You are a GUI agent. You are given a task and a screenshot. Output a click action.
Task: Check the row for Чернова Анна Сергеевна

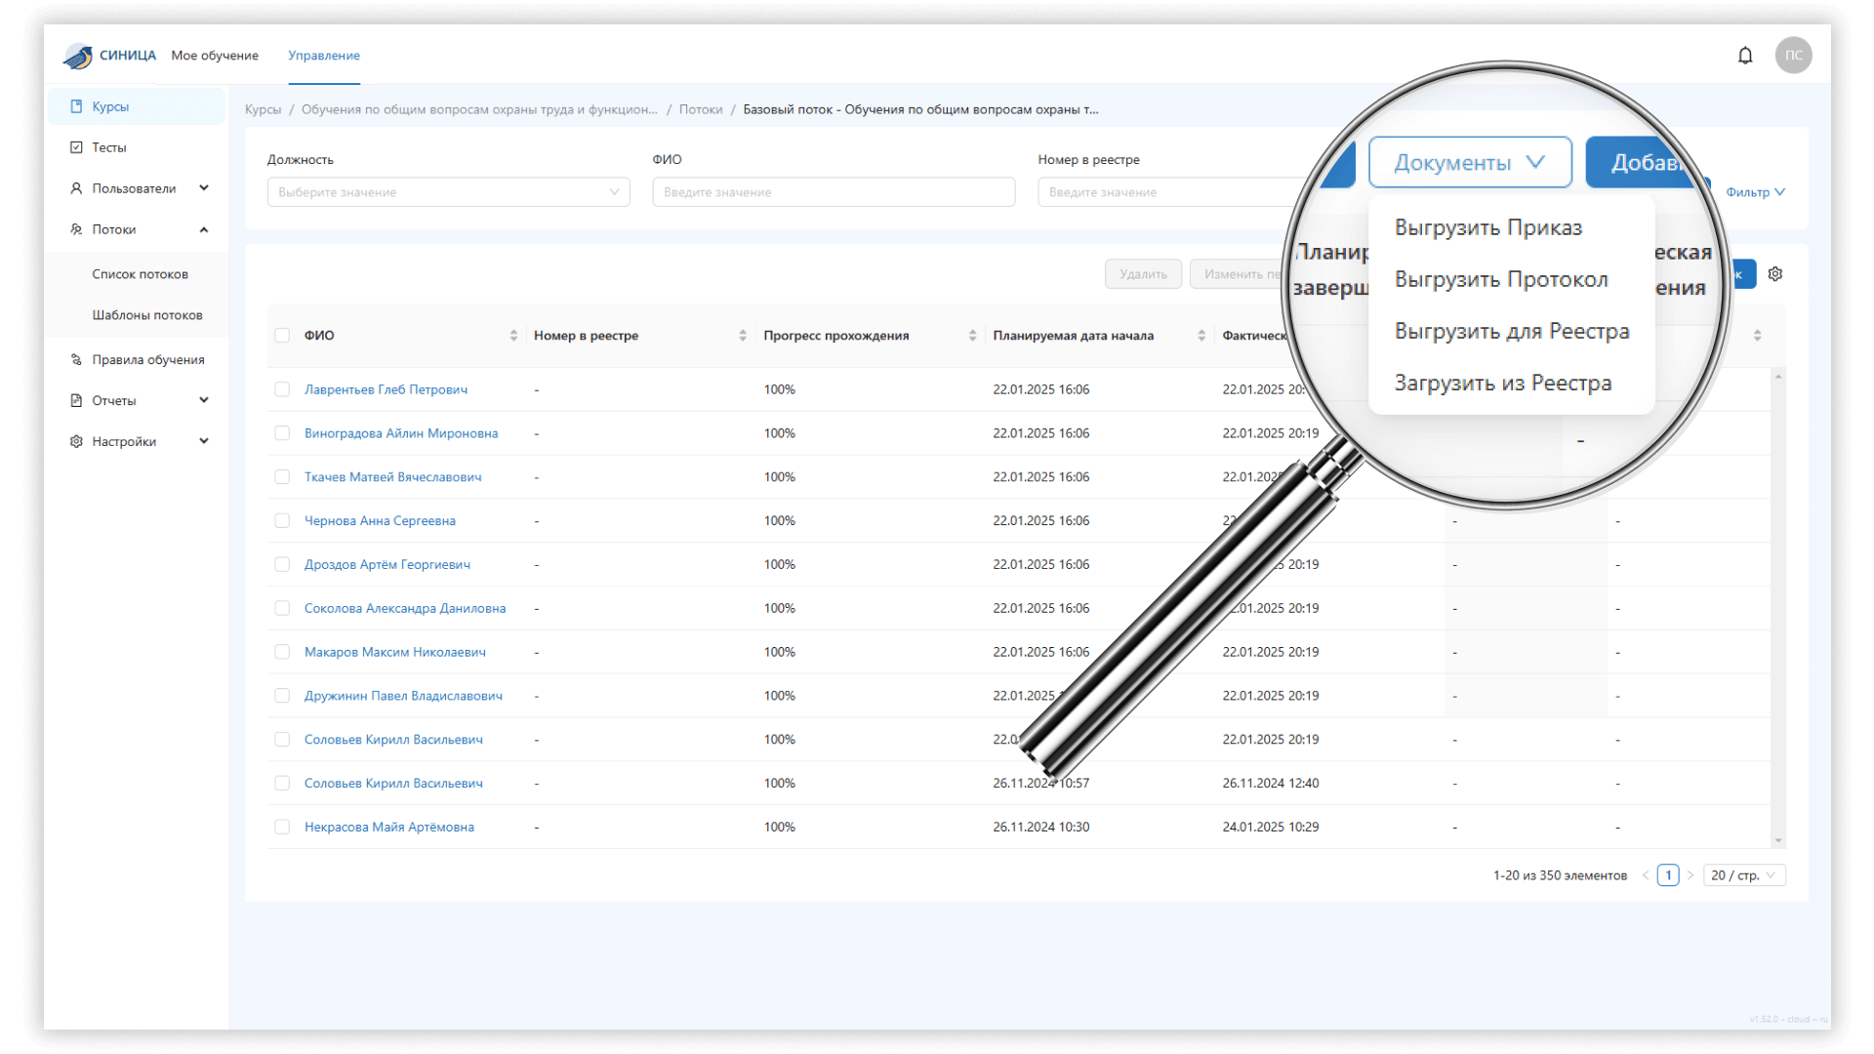pyautogui.click(x=282, y=521)
